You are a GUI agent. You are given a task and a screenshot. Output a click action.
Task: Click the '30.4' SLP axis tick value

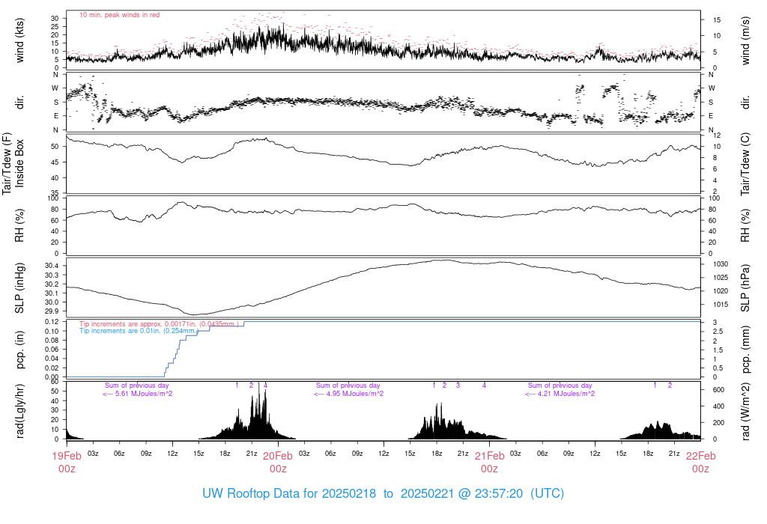(52, 266)
